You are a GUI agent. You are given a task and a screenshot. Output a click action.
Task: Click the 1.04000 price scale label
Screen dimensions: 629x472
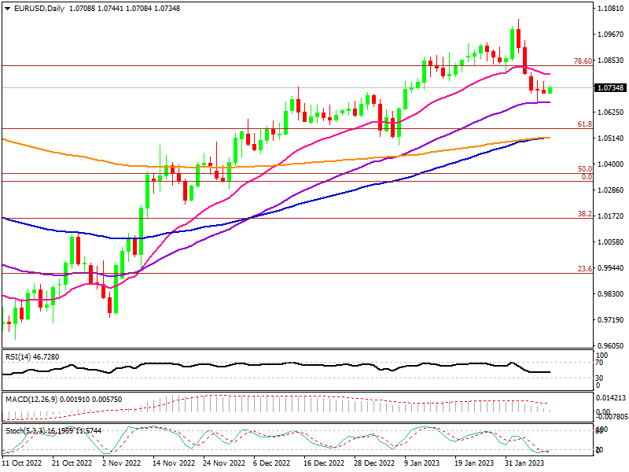tap(610, 164)
